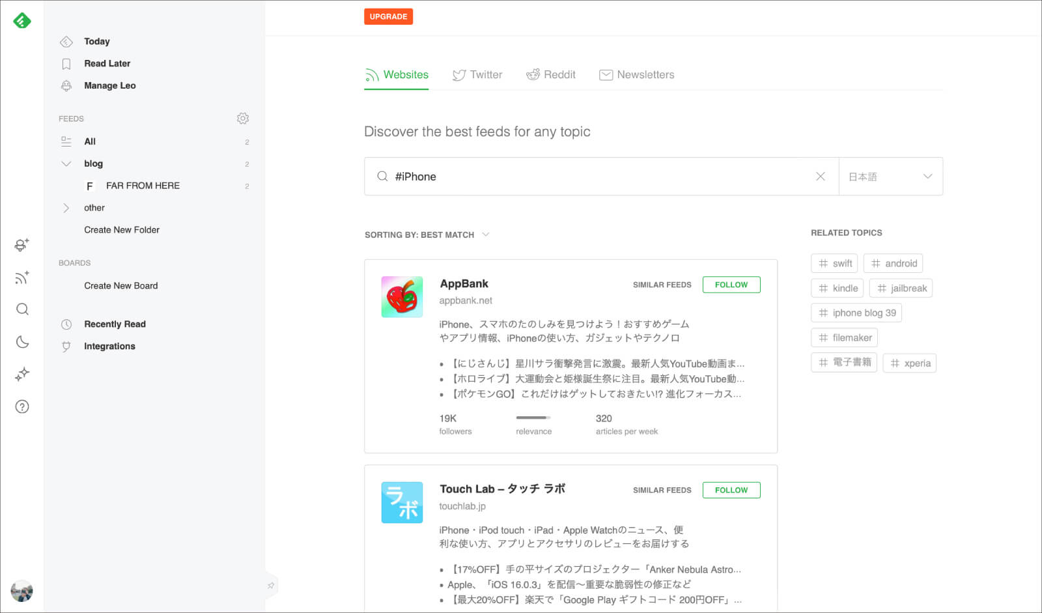Switch to the Websites tab
The height and width of the screenshot is (613, 1042).
(397, 75)
